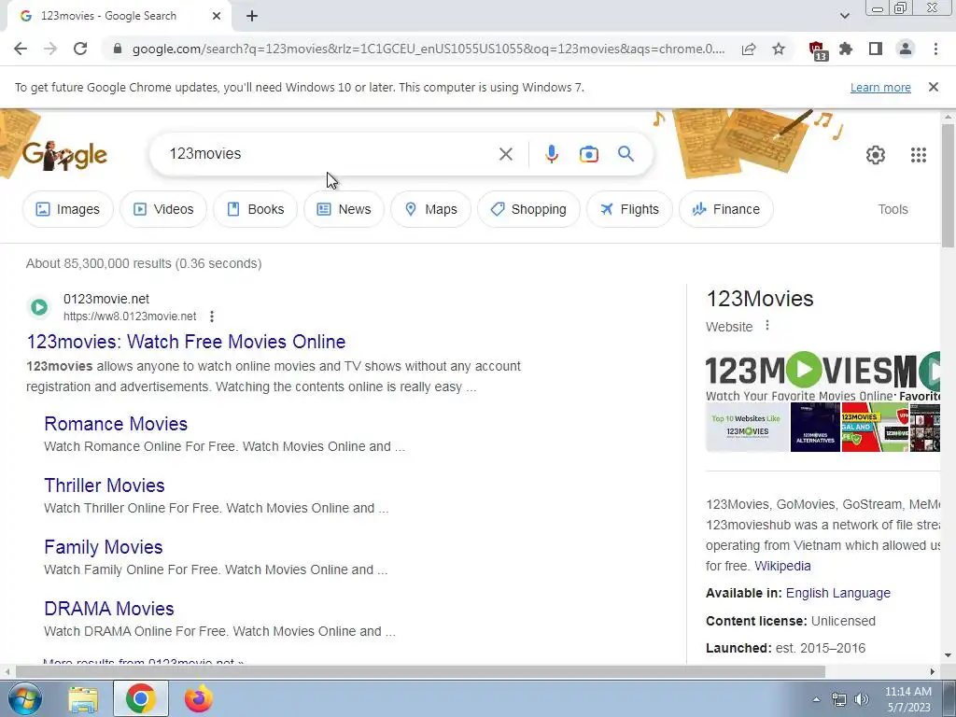Go back using the browser back arrow
The height and width of the screenshot is (717, 956).
coord(21,49)
